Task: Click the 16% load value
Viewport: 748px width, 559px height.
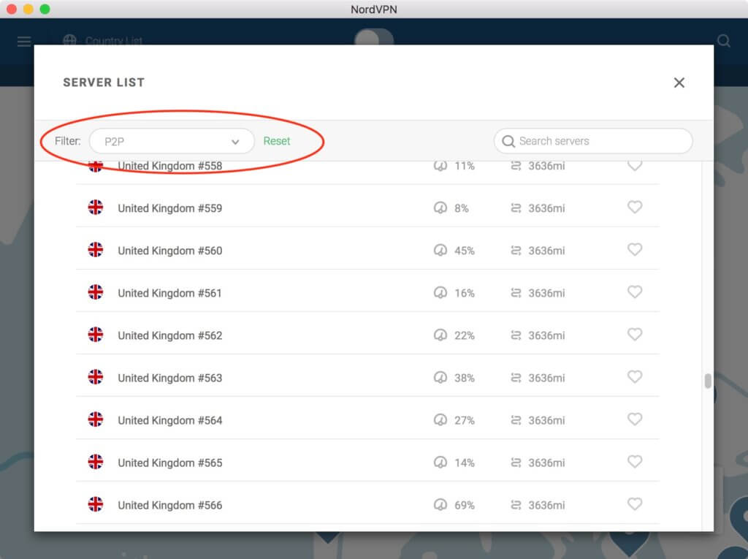Action: click(464, 293)
